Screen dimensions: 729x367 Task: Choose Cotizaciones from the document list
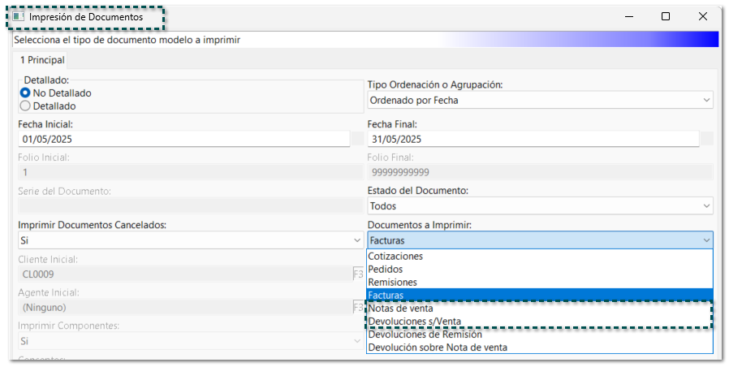[395, 257]
